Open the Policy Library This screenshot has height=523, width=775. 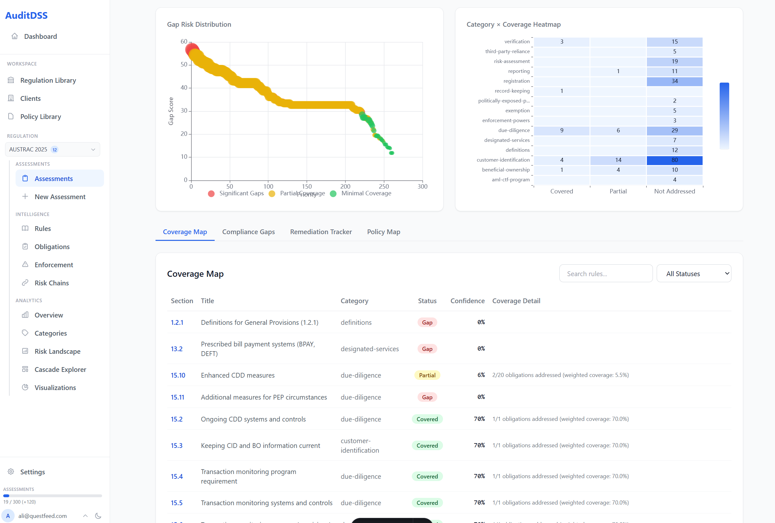pos(40,116)
